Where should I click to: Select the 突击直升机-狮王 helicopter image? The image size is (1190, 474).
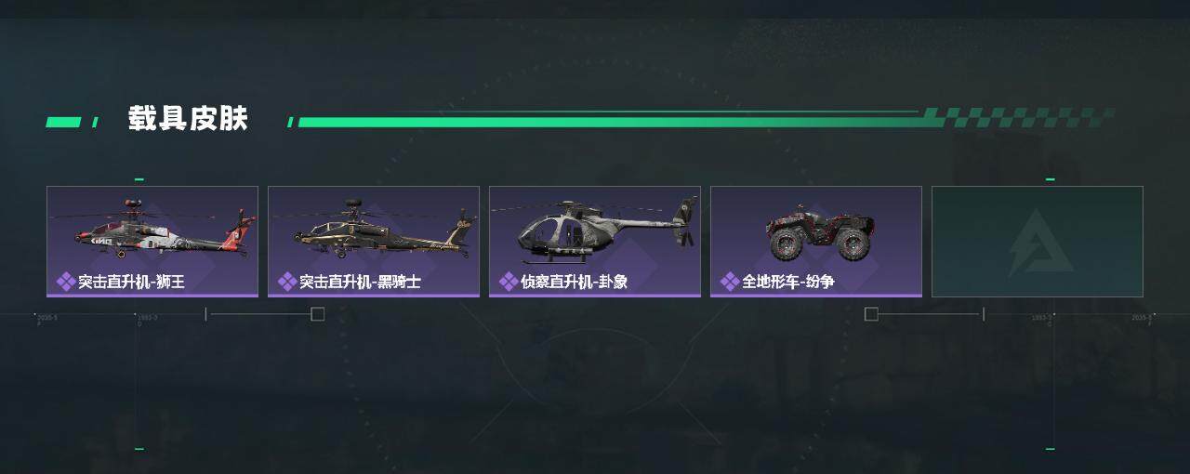click(153, 227)
